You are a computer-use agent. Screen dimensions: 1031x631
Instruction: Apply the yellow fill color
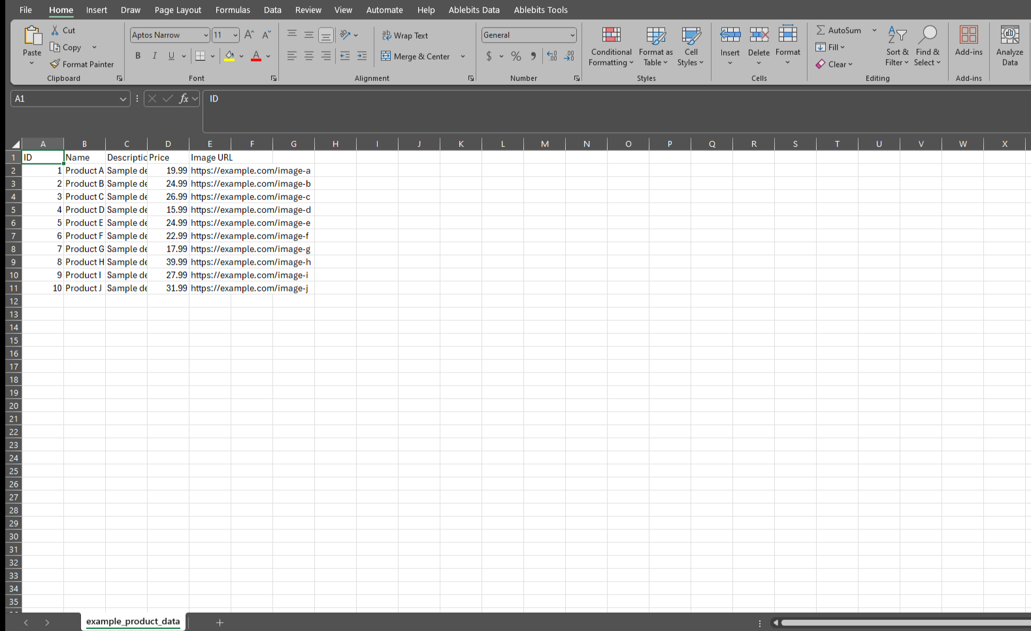pos(229,56)
